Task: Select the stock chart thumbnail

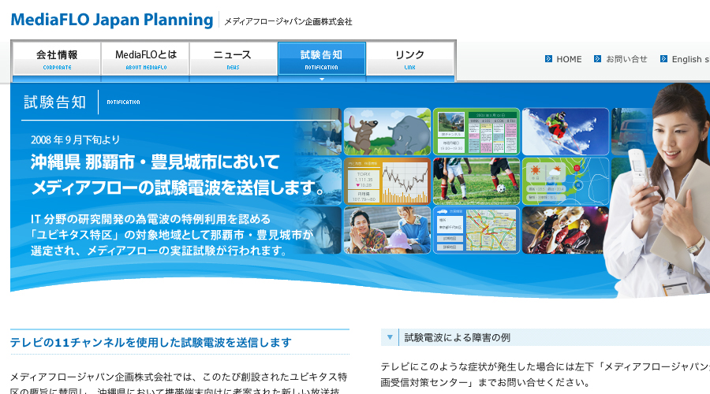Action: (387, 181)
